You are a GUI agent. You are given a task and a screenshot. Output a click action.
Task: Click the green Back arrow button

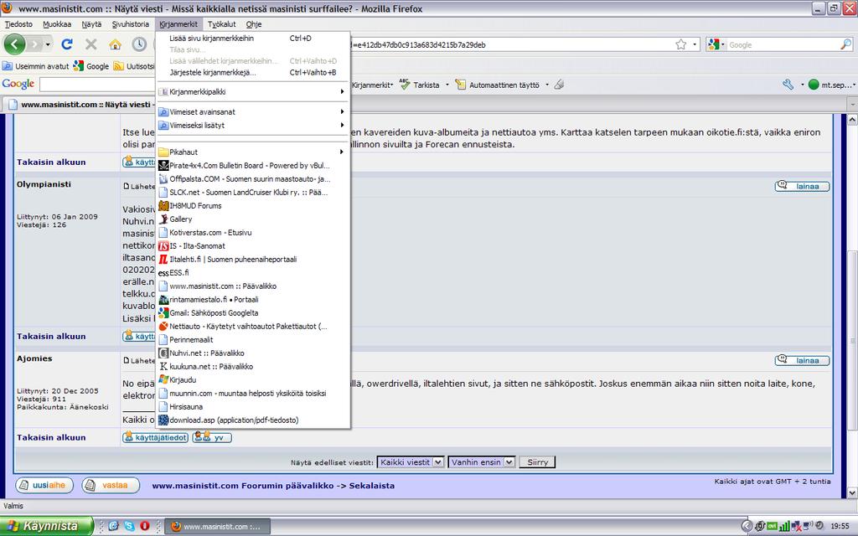(15, 44)
